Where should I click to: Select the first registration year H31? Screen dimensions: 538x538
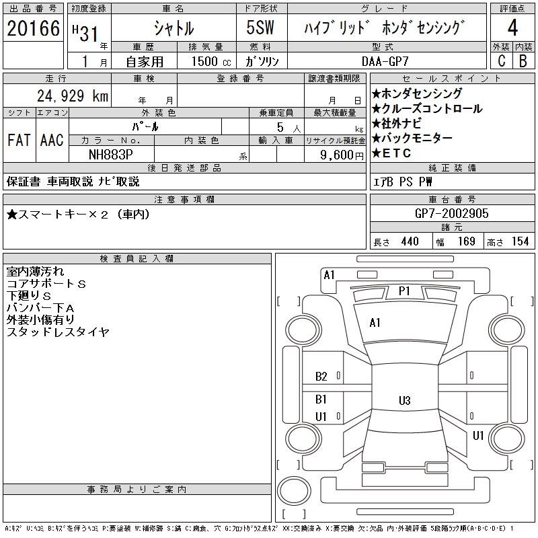pyautogui.click(x=85, y=33)
